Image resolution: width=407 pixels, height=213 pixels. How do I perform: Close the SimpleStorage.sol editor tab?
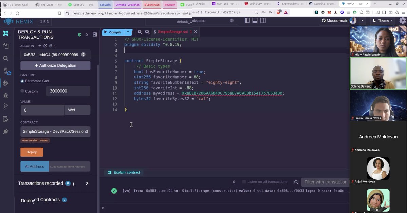click(x=196, y=32)
